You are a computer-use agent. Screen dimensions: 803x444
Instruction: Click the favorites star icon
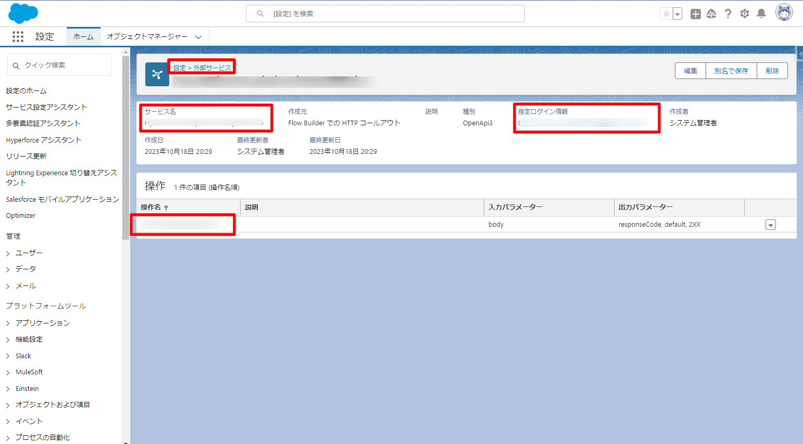click(x=666, y=14)
